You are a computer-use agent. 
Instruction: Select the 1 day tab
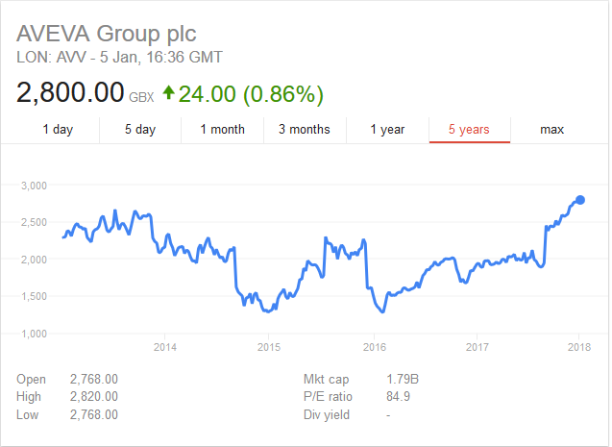point(58,129)
